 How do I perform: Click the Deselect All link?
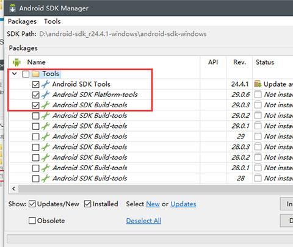click(143, 221)
